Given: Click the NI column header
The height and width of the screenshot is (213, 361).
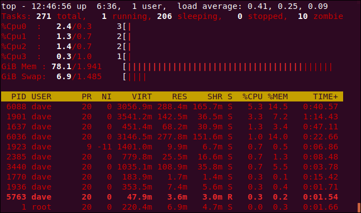Looking at the screenshot, I should coord(107,96).
